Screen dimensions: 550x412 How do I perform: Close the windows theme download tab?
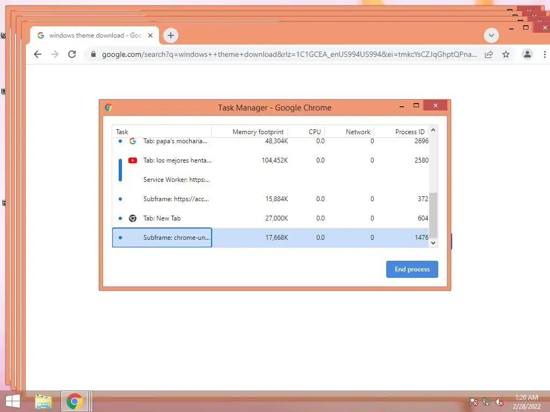(x=150, y=35)
